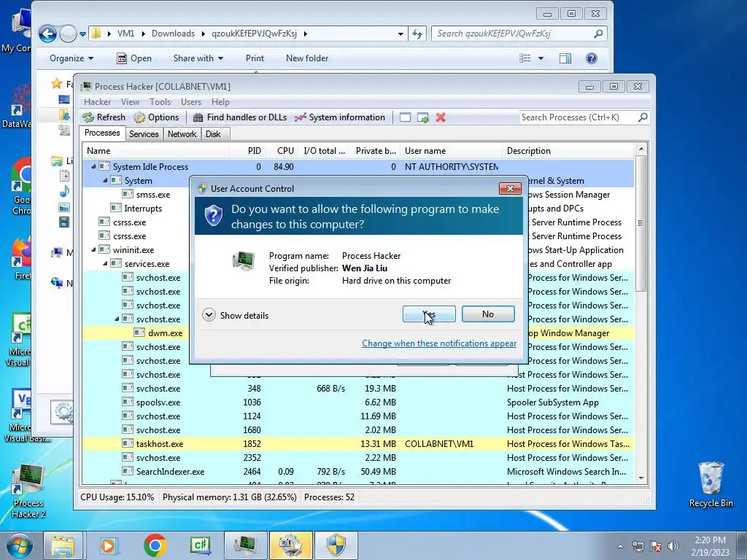Click the find window icon in toolbar

click(x=405, y=117)
